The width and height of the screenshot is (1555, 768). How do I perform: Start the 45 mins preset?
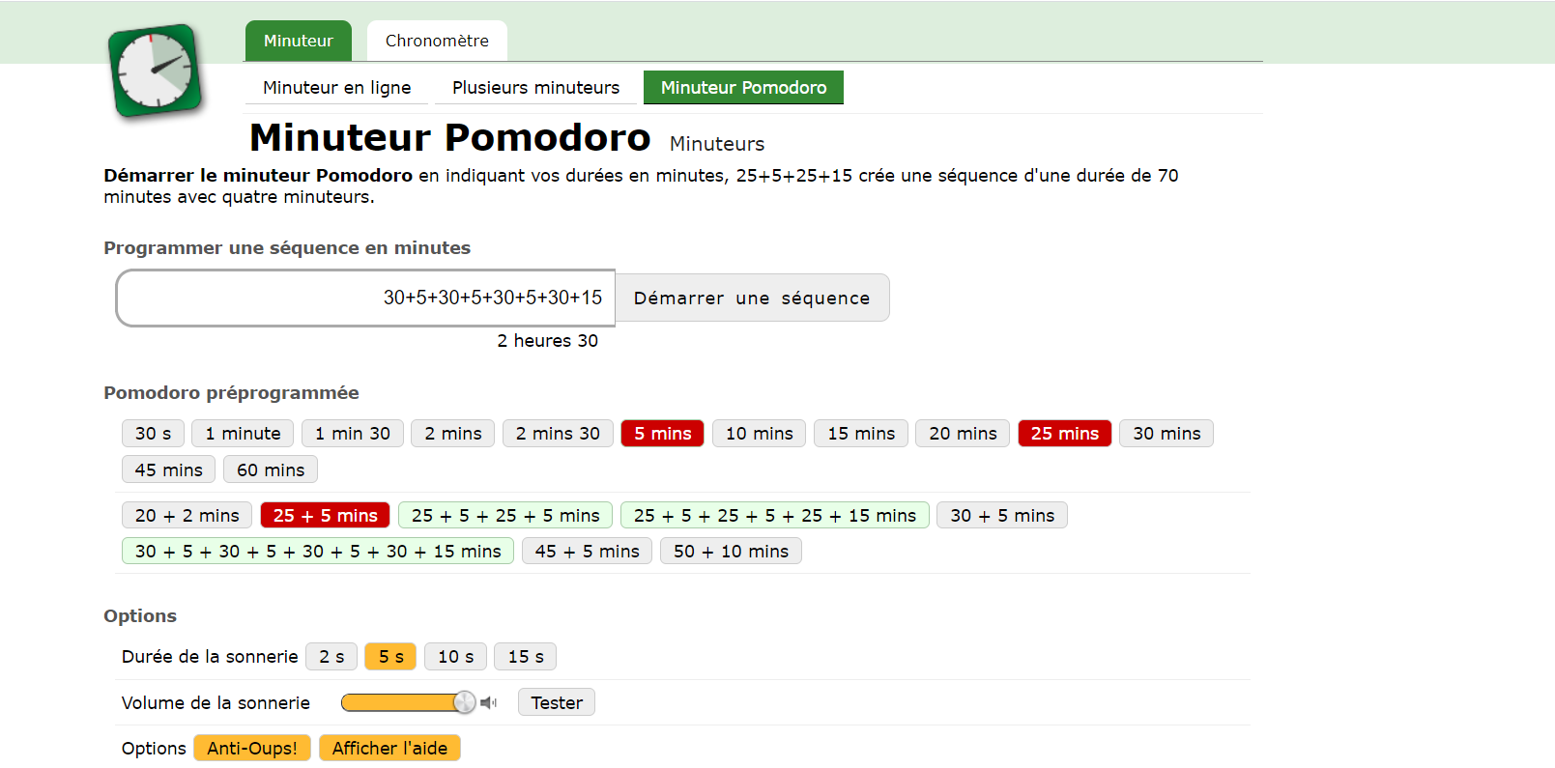coord(168,470)
